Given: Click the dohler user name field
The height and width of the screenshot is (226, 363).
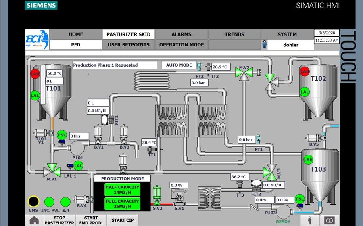Looking at the screenshot, I should tap(291, 45).
